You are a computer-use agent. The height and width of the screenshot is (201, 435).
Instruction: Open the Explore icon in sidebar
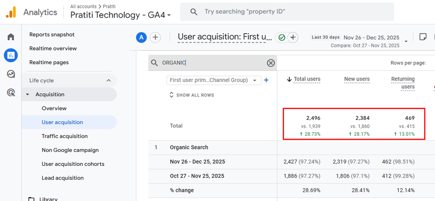tap(11, 74)
